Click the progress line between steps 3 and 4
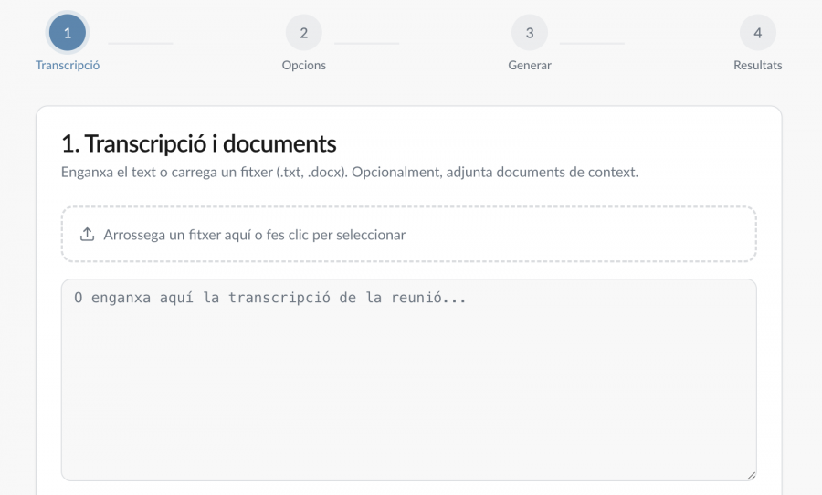The height and width of the screenshot is (495, 822). point(592,43)
